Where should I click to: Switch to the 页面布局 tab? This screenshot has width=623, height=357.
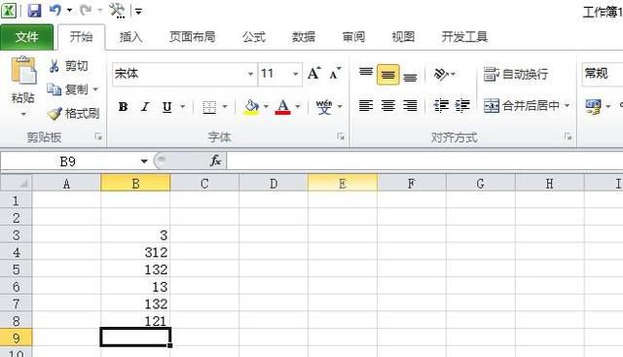click(x=193, y=37)
